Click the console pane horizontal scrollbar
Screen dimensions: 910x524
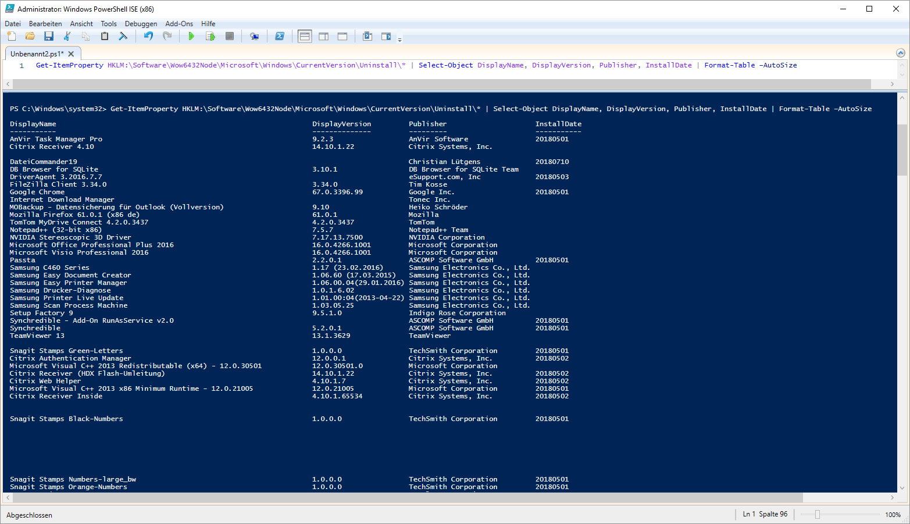[x=407, y=498]
